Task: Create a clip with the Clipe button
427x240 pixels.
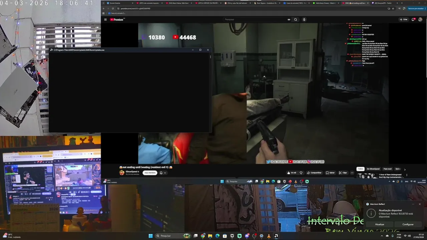Action: 343,173
